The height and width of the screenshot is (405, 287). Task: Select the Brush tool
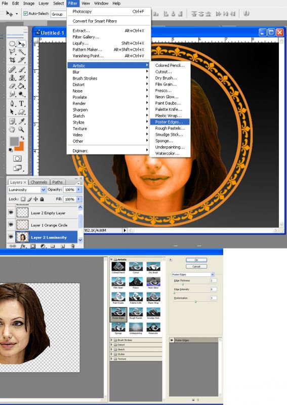click(21, 69)
